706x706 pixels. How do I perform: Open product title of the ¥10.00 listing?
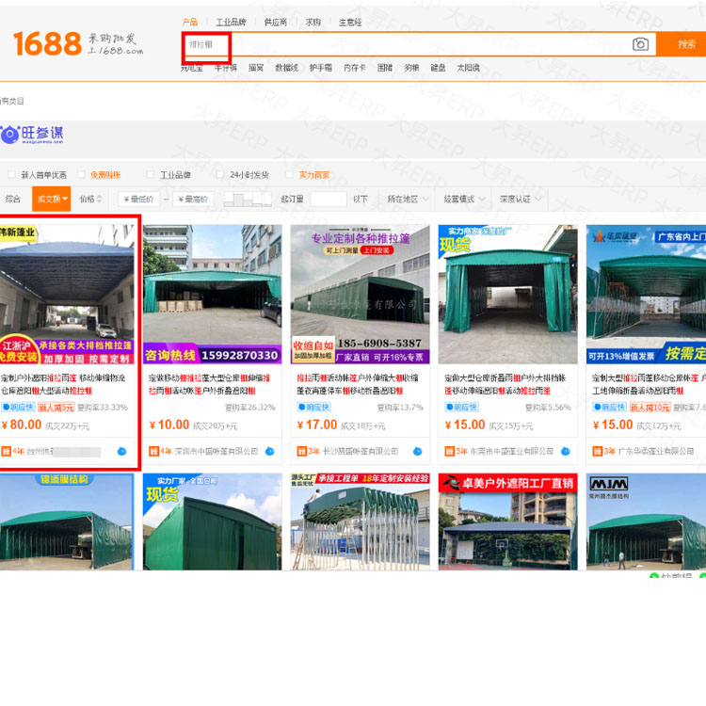coord(210,384)
